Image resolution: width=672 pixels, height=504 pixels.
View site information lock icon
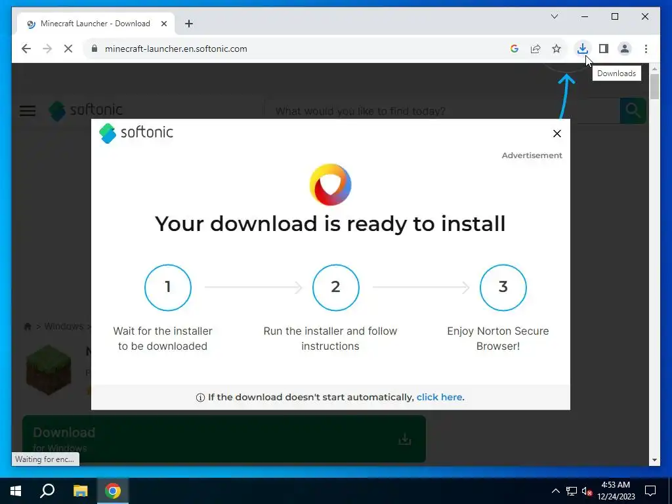94,49
